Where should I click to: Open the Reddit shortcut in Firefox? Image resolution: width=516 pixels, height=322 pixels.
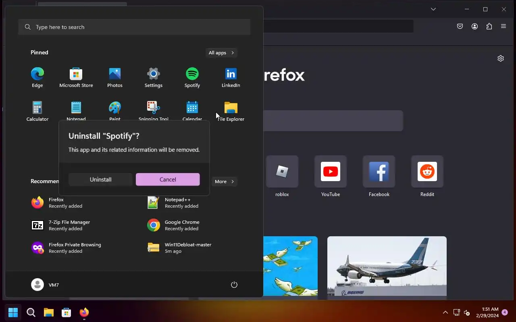(427, 177)
